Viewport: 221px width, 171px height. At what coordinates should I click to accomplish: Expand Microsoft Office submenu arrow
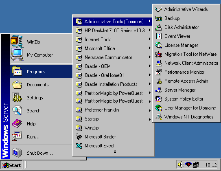(150, 48)
